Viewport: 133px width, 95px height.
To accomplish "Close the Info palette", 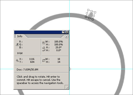I will click(67, 32).
